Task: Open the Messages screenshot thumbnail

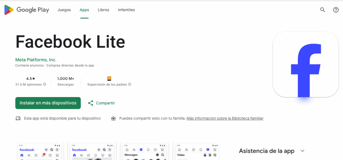Action: point(144,151)
